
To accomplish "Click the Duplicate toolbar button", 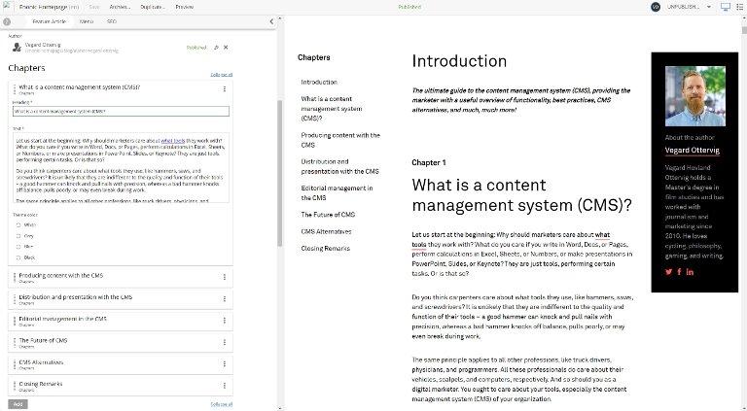I will coord(153,7).
